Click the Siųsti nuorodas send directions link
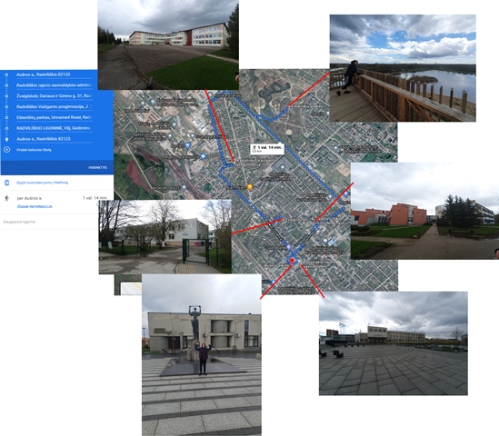Screen dimensions: 499x436 (x=43, y=183)
